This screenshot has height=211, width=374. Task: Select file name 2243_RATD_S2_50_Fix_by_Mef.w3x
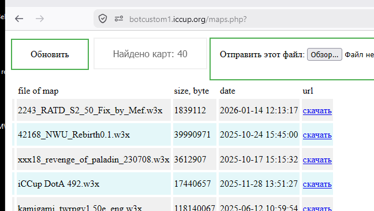90,110
